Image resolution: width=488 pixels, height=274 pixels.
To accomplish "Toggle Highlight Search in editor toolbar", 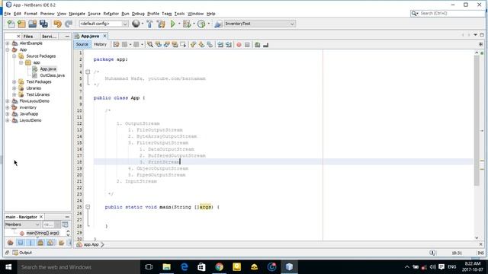I will pyautogui.click(x=175, y=45).
